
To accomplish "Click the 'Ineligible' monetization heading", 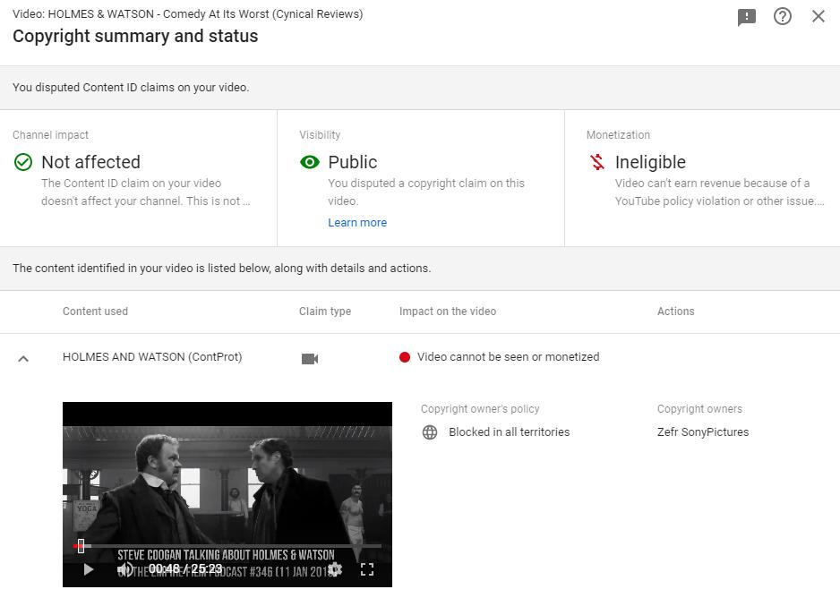I will pos(650,162).
